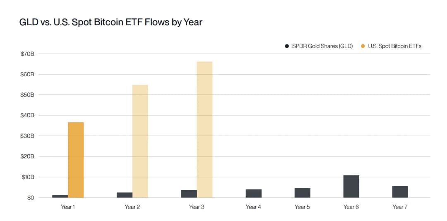447x221 pixels.
Task: Click the Year 2 dark GLD bar
Action: pos(125,195)
